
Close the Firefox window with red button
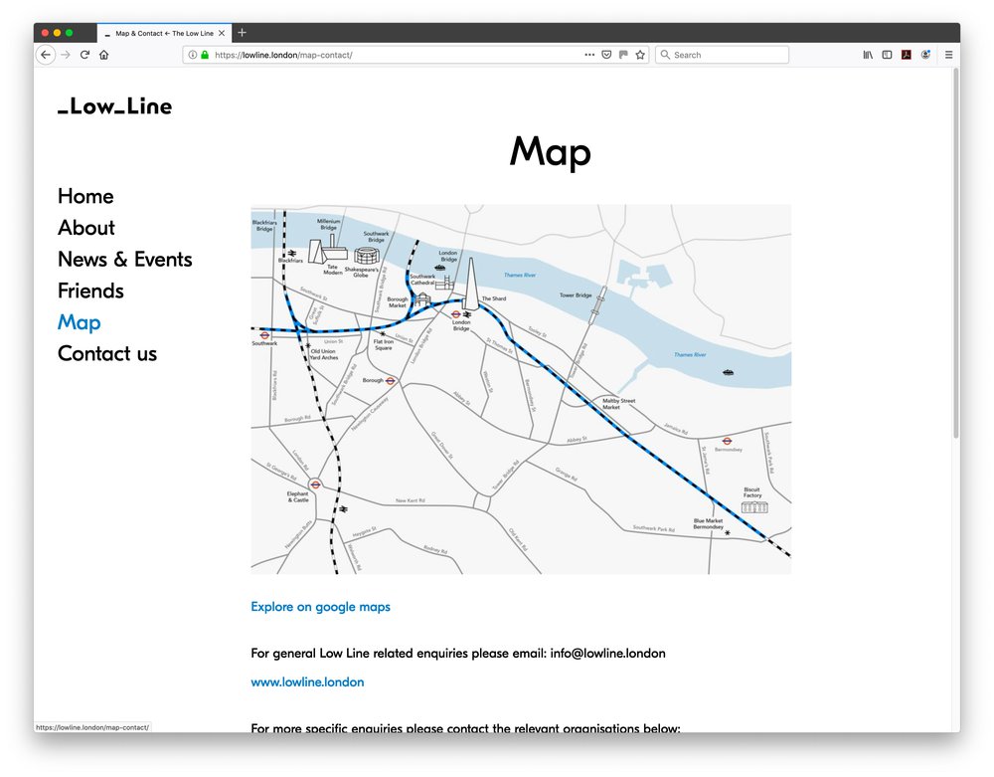tap(45, 33)
